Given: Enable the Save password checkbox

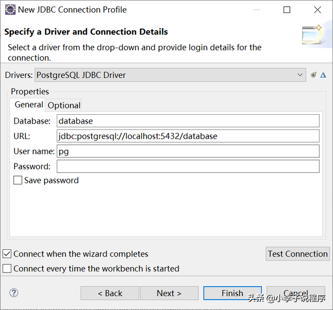Looking at the screenshot, I should pos(18,180).
